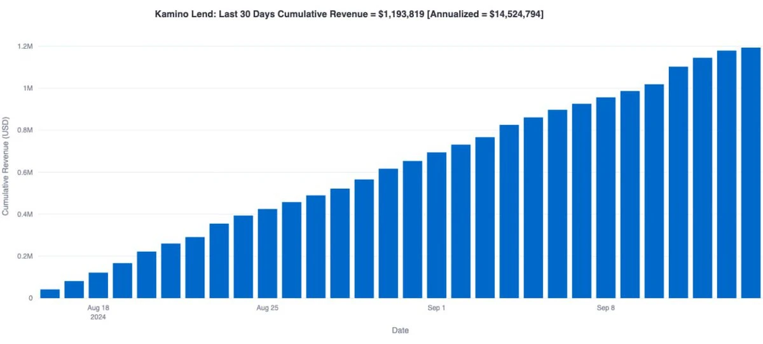Click the first, shortest bar in the chart

coord(50,293)
